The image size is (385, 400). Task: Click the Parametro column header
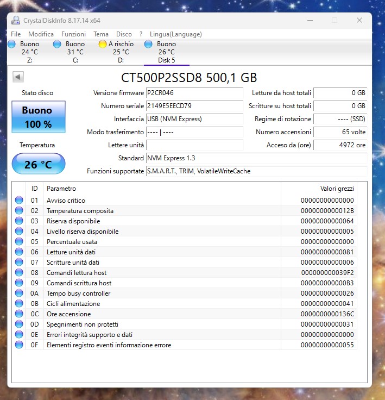[162, 189]
